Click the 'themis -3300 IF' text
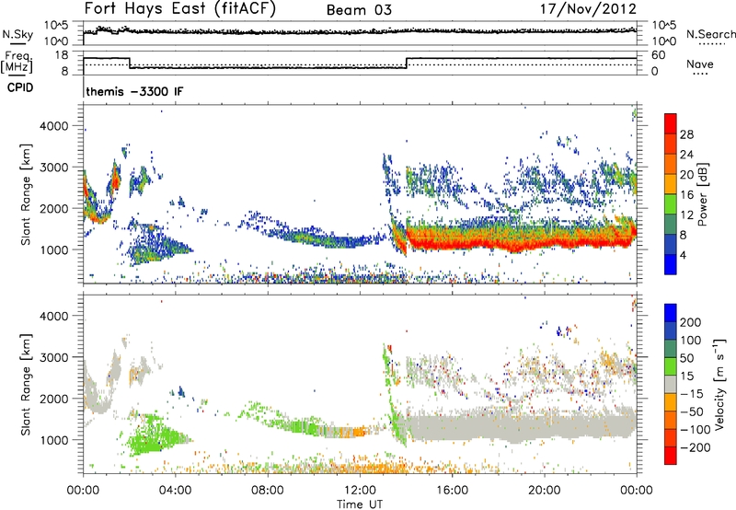 point(134,91)
